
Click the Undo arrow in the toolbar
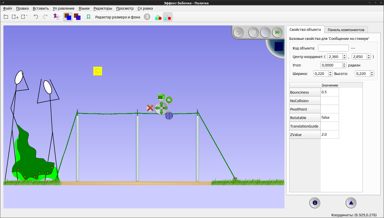pos(36,17)
